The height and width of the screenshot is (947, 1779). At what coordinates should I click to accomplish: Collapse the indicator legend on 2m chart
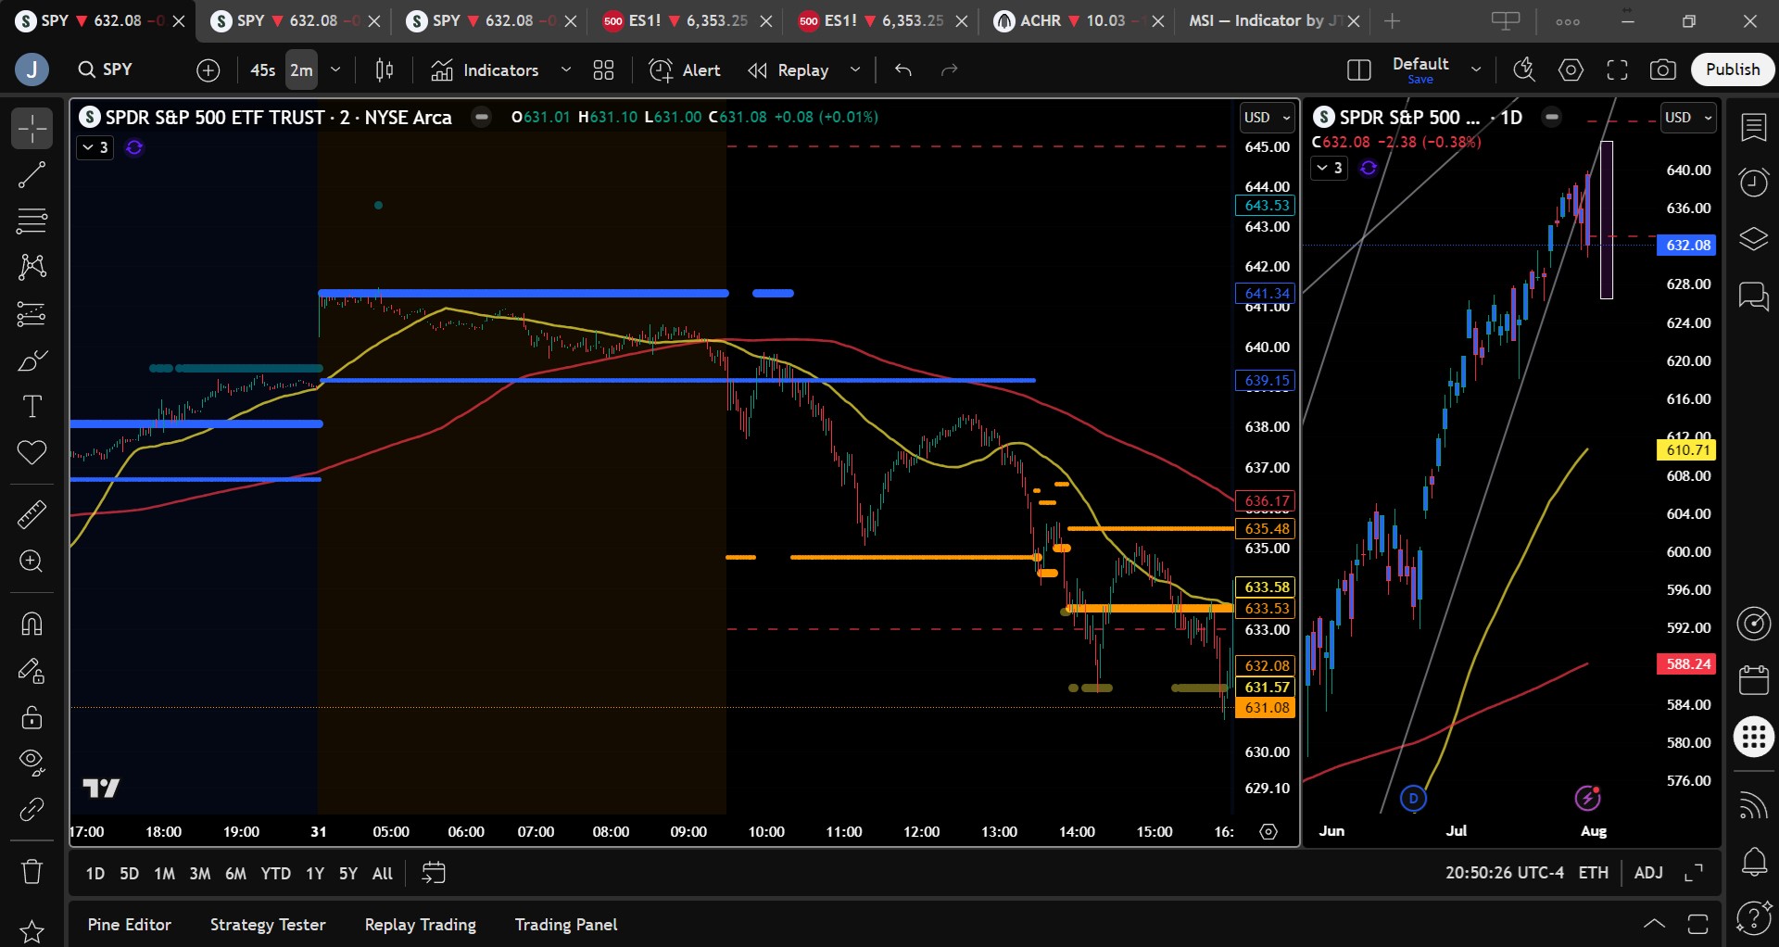pos(95,147)
